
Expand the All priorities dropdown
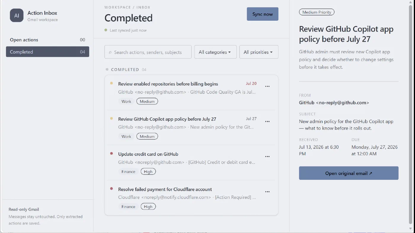[259, 52]
